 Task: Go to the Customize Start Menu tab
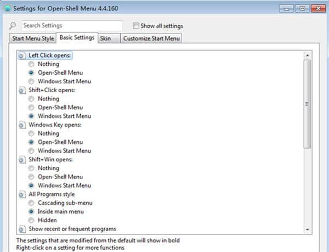(x=151, y=38)
